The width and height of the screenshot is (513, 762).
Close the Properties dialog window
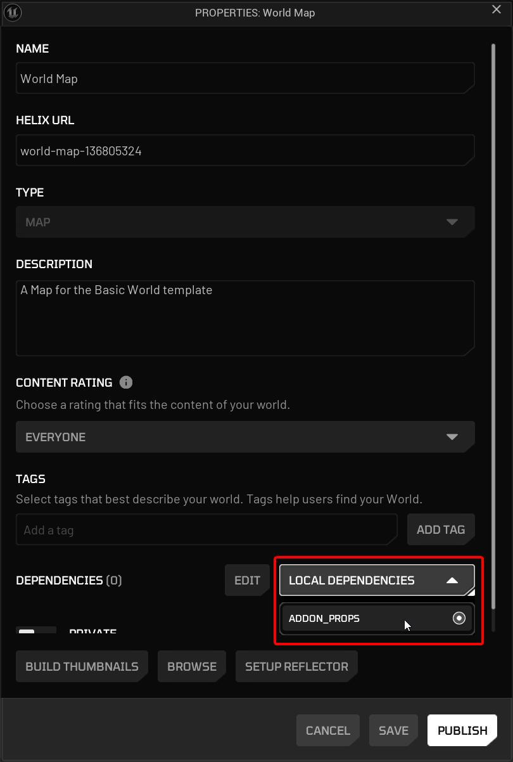click(497, 10)
